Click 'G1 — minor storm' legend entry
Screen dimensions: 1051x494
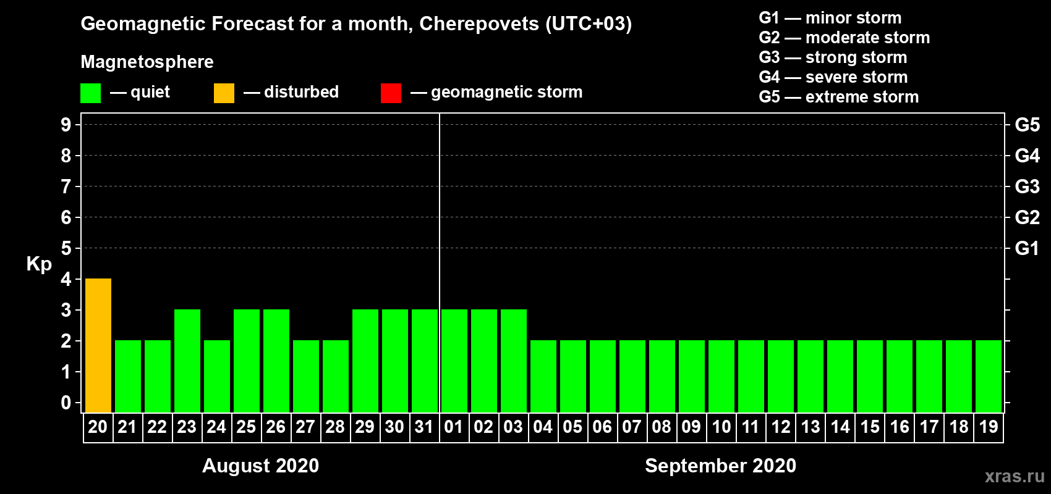point(830,18)
